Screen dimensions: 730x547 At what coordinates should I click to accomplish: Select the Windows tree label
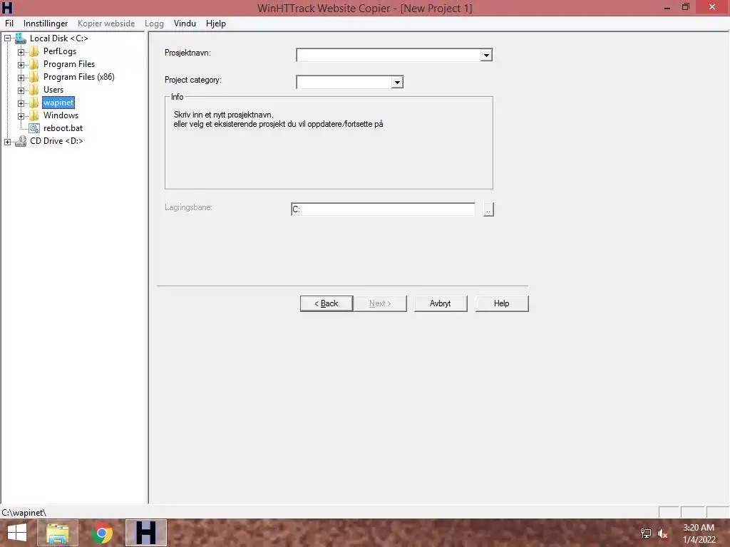coord(61,115)
